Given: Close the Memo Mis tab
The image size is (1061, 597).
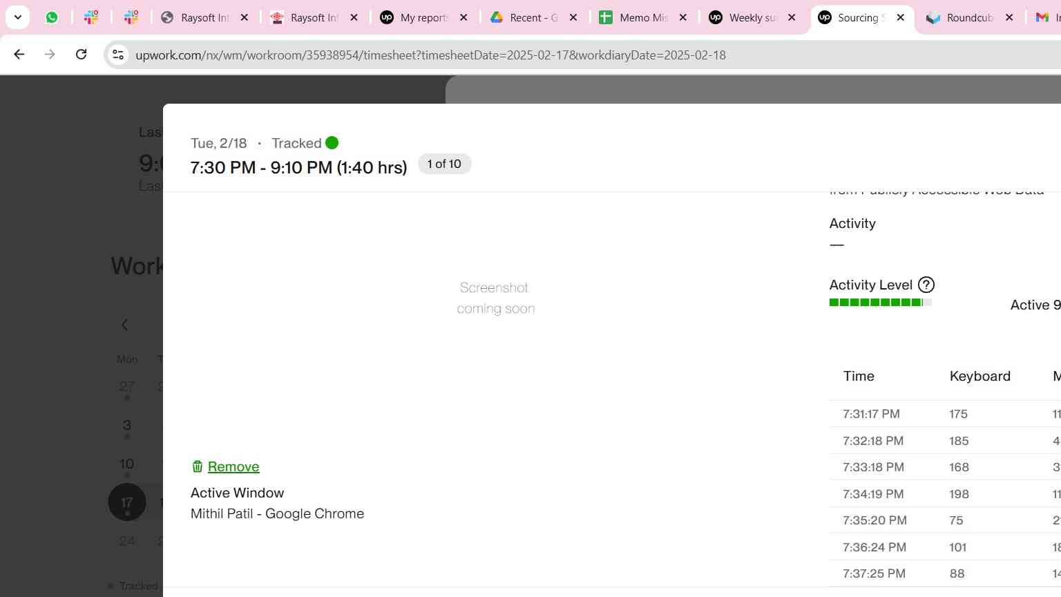Looking at the screenshot, I should [683, 17].
